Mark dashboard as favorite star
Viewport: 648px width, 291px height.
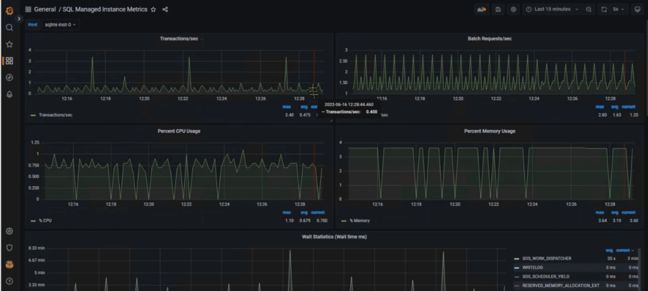click(x=153, y=9)
